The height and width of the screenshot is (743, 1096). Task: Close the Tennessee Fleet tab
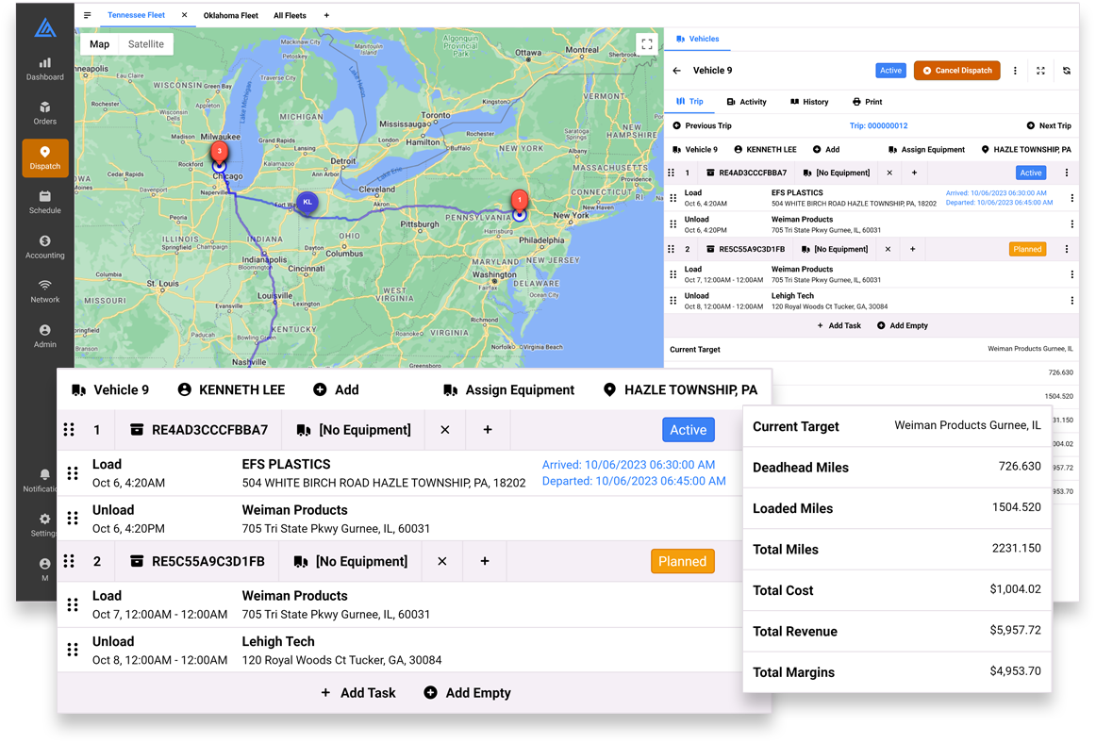click(185, 15)
